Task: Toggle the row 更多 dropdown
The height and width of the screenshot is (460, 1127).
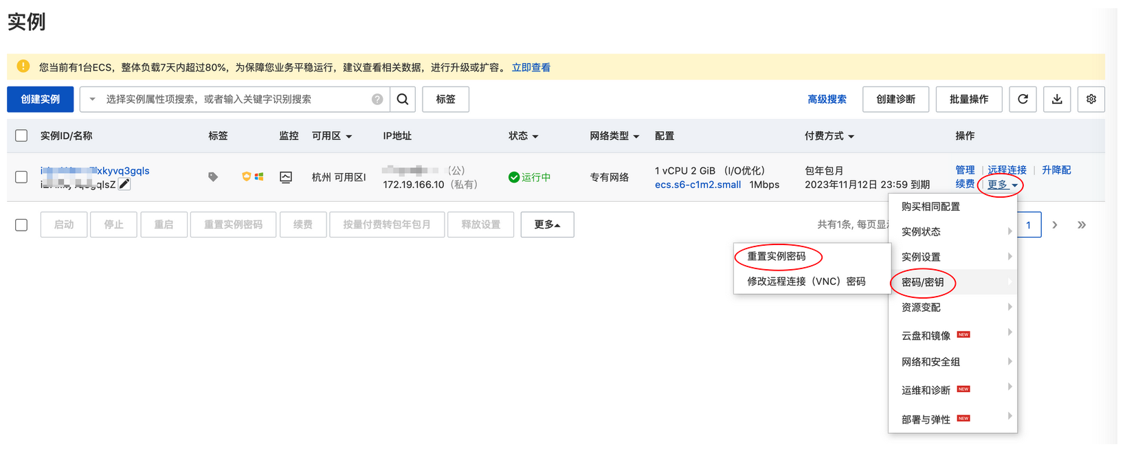Action: (1003, 184)
